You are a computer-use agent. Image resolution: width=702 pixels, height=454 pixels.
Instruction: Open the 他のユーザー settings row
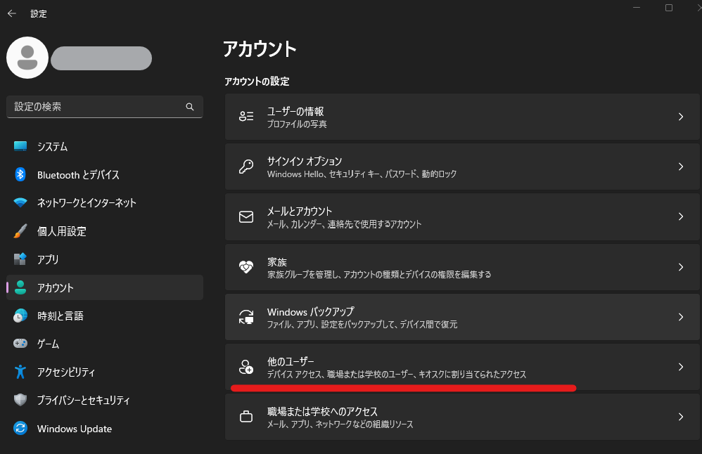[x=462, y=367]
